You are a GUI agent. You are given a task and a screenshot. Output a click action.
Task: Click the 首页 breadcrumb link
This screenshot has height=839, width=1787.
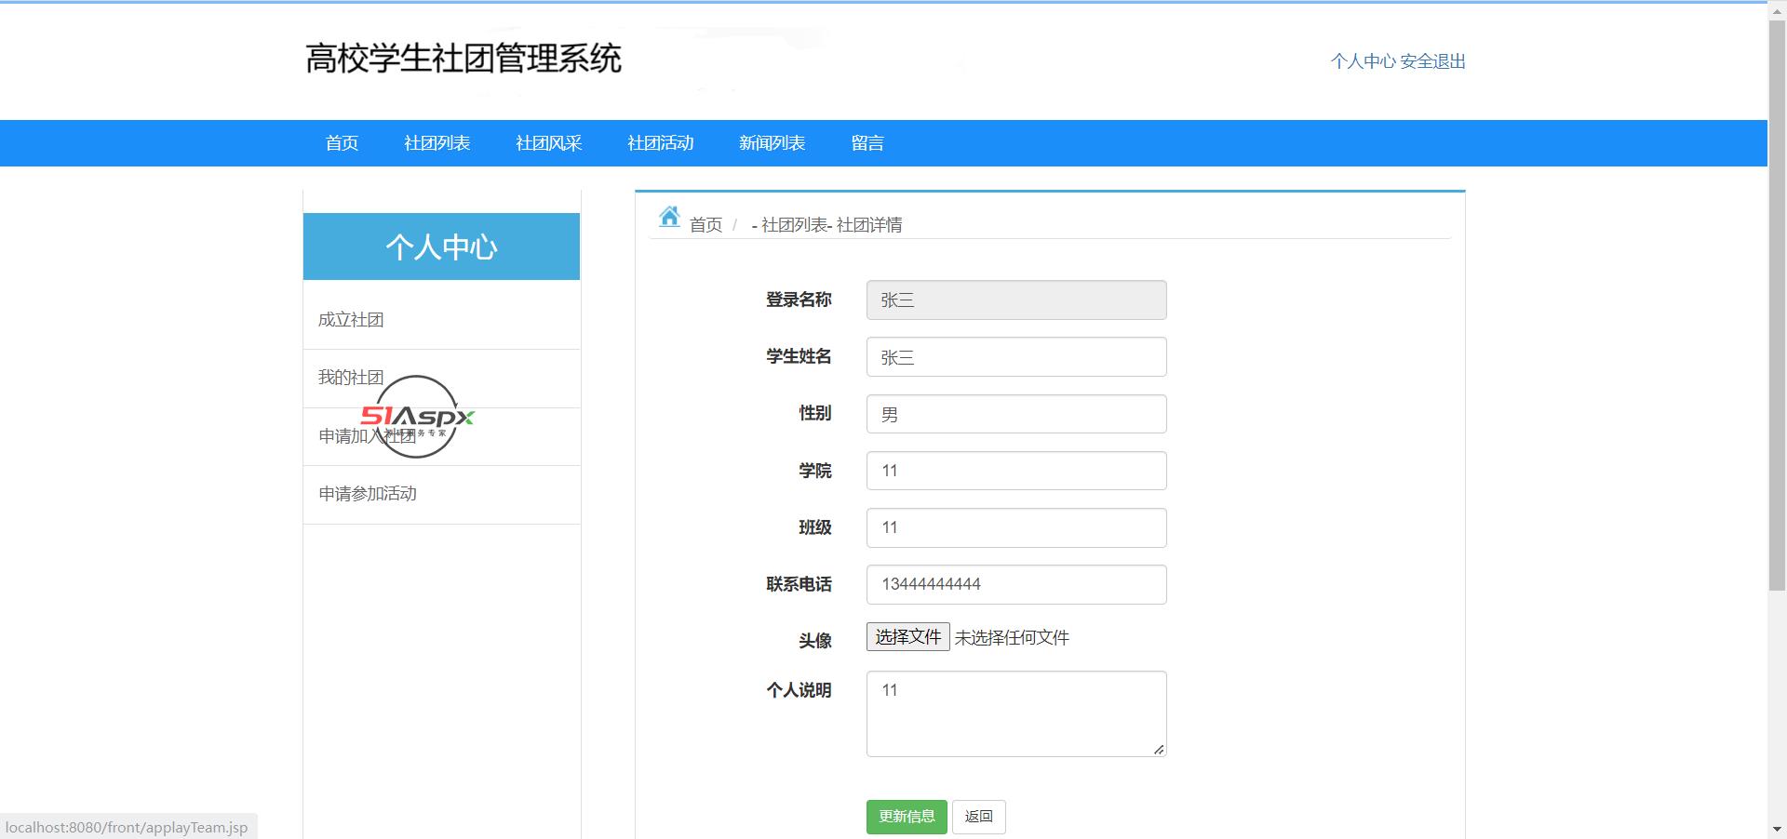705,225
